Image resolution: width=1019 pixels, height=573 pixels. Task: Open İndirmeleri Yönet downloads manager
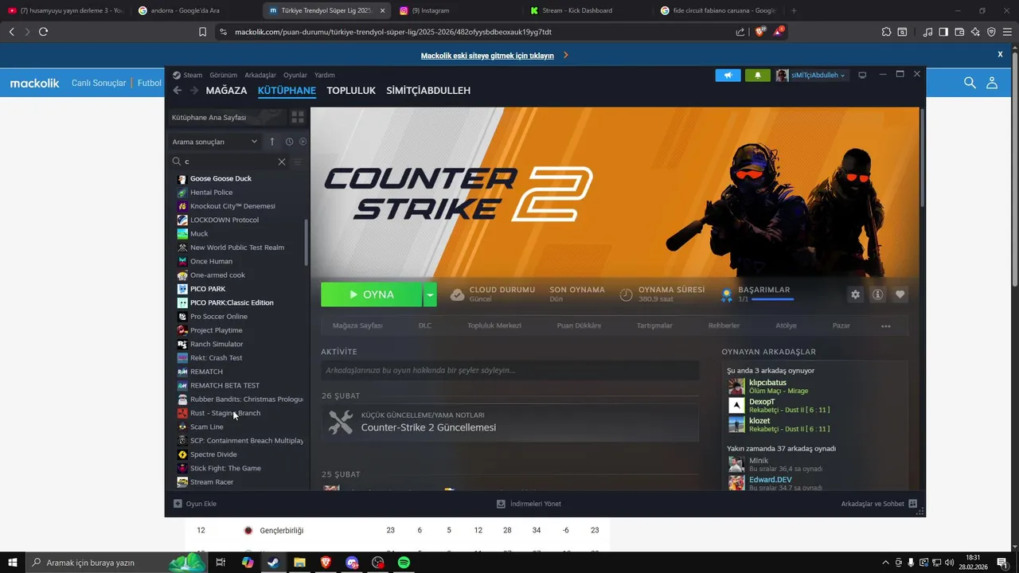(529, 504)
